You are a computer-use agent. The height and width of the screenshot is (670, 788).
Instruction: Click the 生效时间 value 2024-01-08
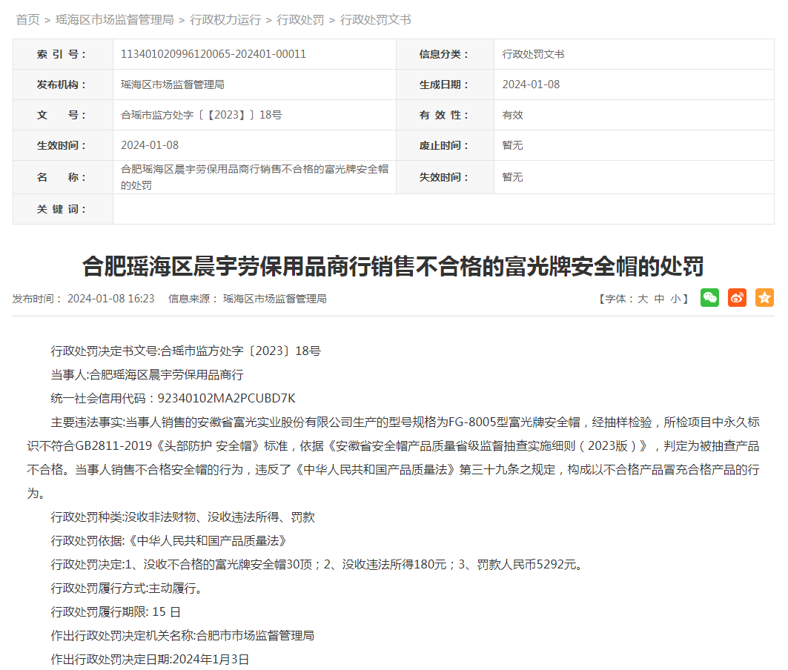tap(150, 145)
